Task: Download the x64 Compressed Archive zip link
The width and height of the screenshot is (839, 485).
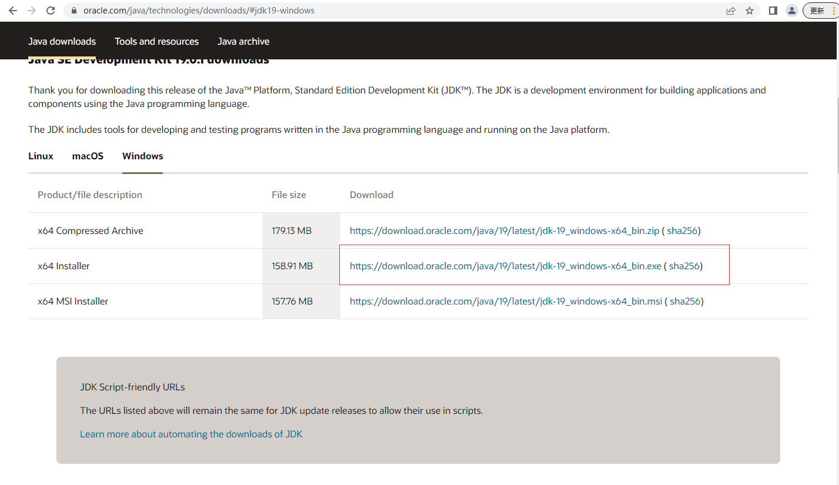Action: pos(504,230)
